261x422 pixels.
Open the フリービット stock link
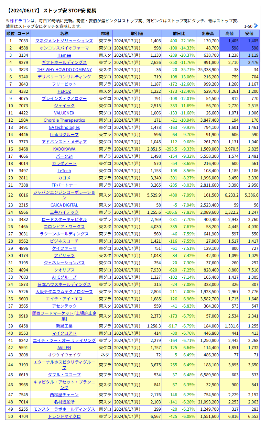(64, 84)
